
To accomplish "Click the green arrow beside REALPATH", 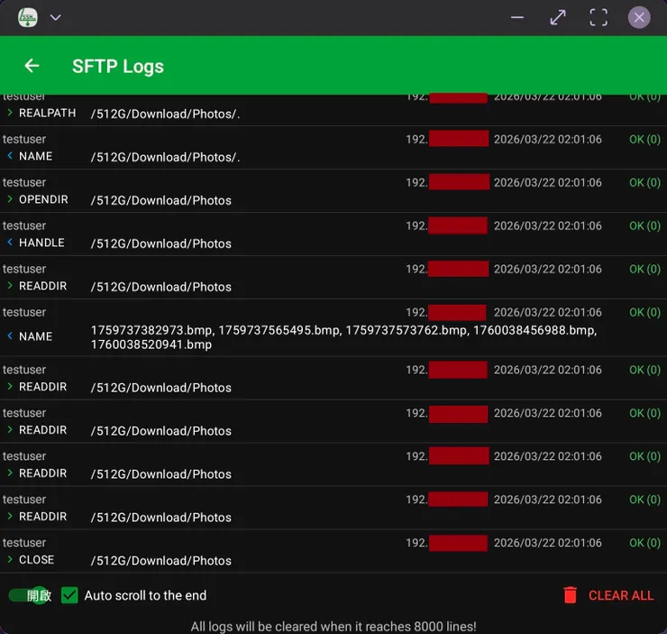I will coord(10,113).
